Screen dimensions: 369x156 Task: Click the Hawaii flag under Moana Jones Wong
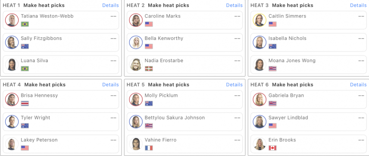tap(272, 69)
